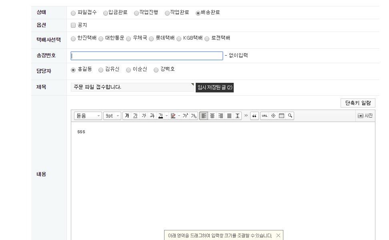Select 김유신 as the manager
The image size is (389, 240).
point(101,70)
